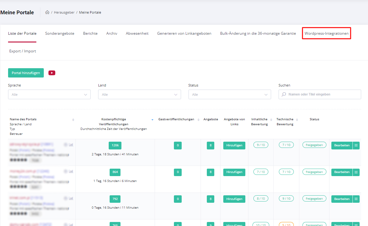368x226 pixels.
Task: Open statistics chart icon for portal with 792 publications
Action: pos(71,198)
